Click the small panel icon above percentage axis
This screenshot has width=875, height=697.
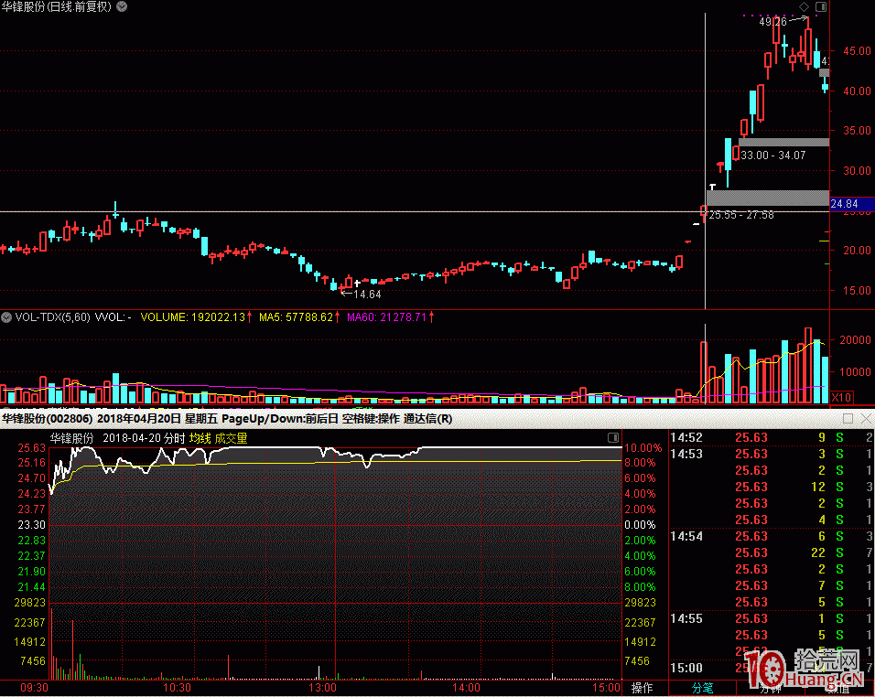pyautogui.click(x=613, y=438)
